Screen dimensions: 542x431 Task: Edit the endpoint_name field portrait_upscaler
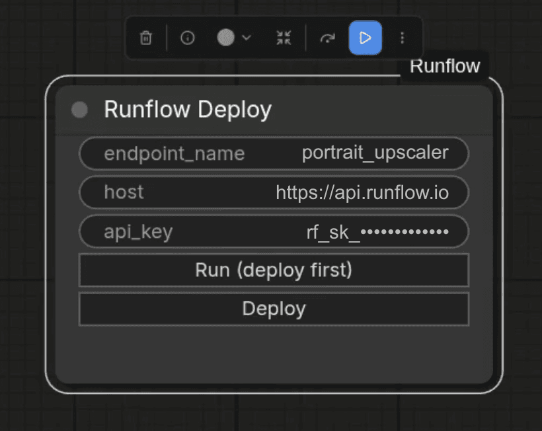pyautogui.click(x=274, y=153)
